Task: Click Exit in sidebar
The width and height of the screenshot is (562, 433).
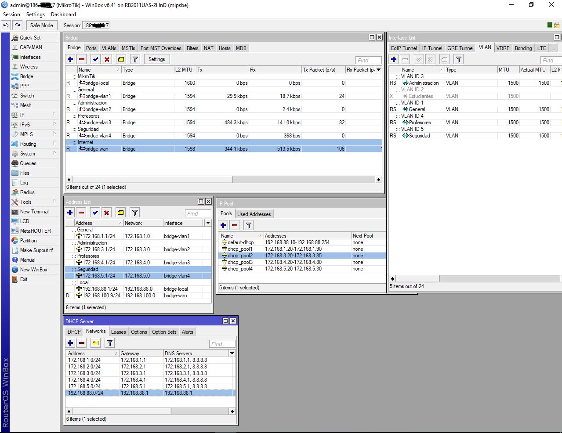Action: (35, 279)
